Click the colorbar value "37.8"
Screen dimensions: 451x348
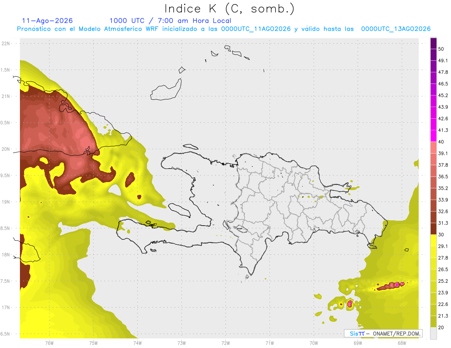[443, 165]
